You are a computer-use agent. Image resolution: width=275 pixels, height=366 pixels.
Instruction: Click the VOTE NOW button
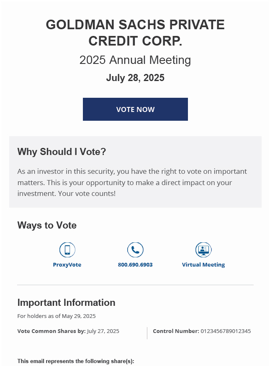tap(135, 109)
